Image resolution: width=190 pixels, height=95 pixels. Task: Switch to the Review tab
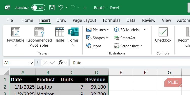pyautogui.click(x=149, y=20)
